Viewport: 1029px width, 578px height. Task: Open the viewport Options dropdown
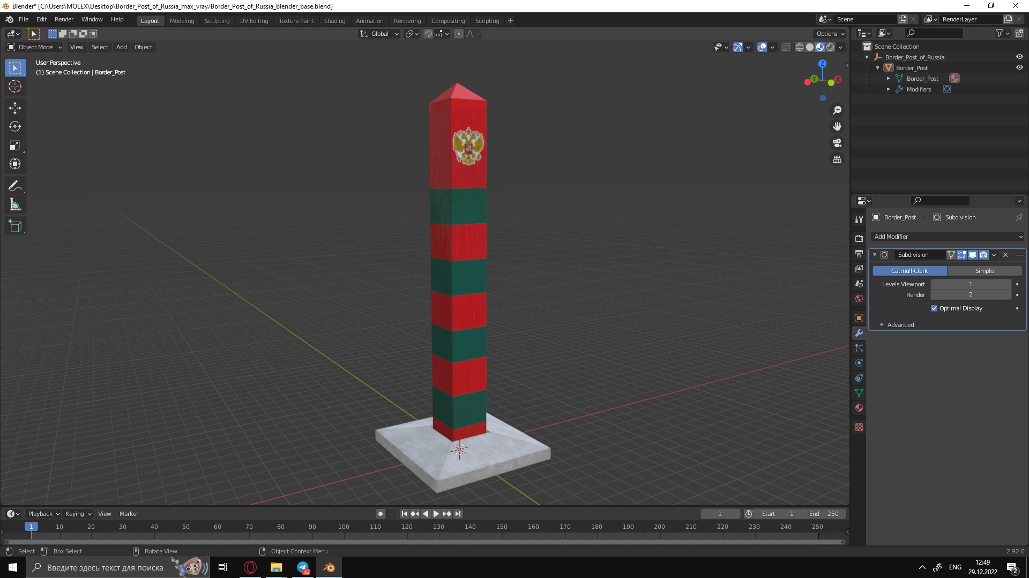click(x=830, y=34)
